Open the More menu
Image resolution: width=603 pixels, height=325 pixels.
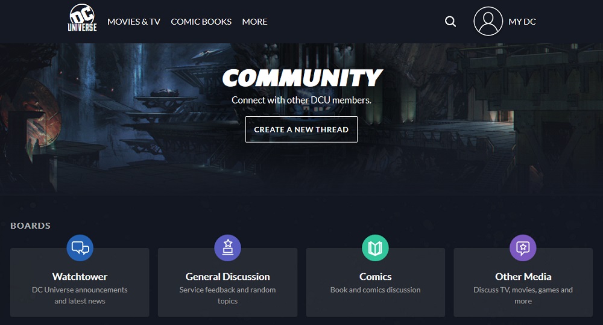pos(254,22)
